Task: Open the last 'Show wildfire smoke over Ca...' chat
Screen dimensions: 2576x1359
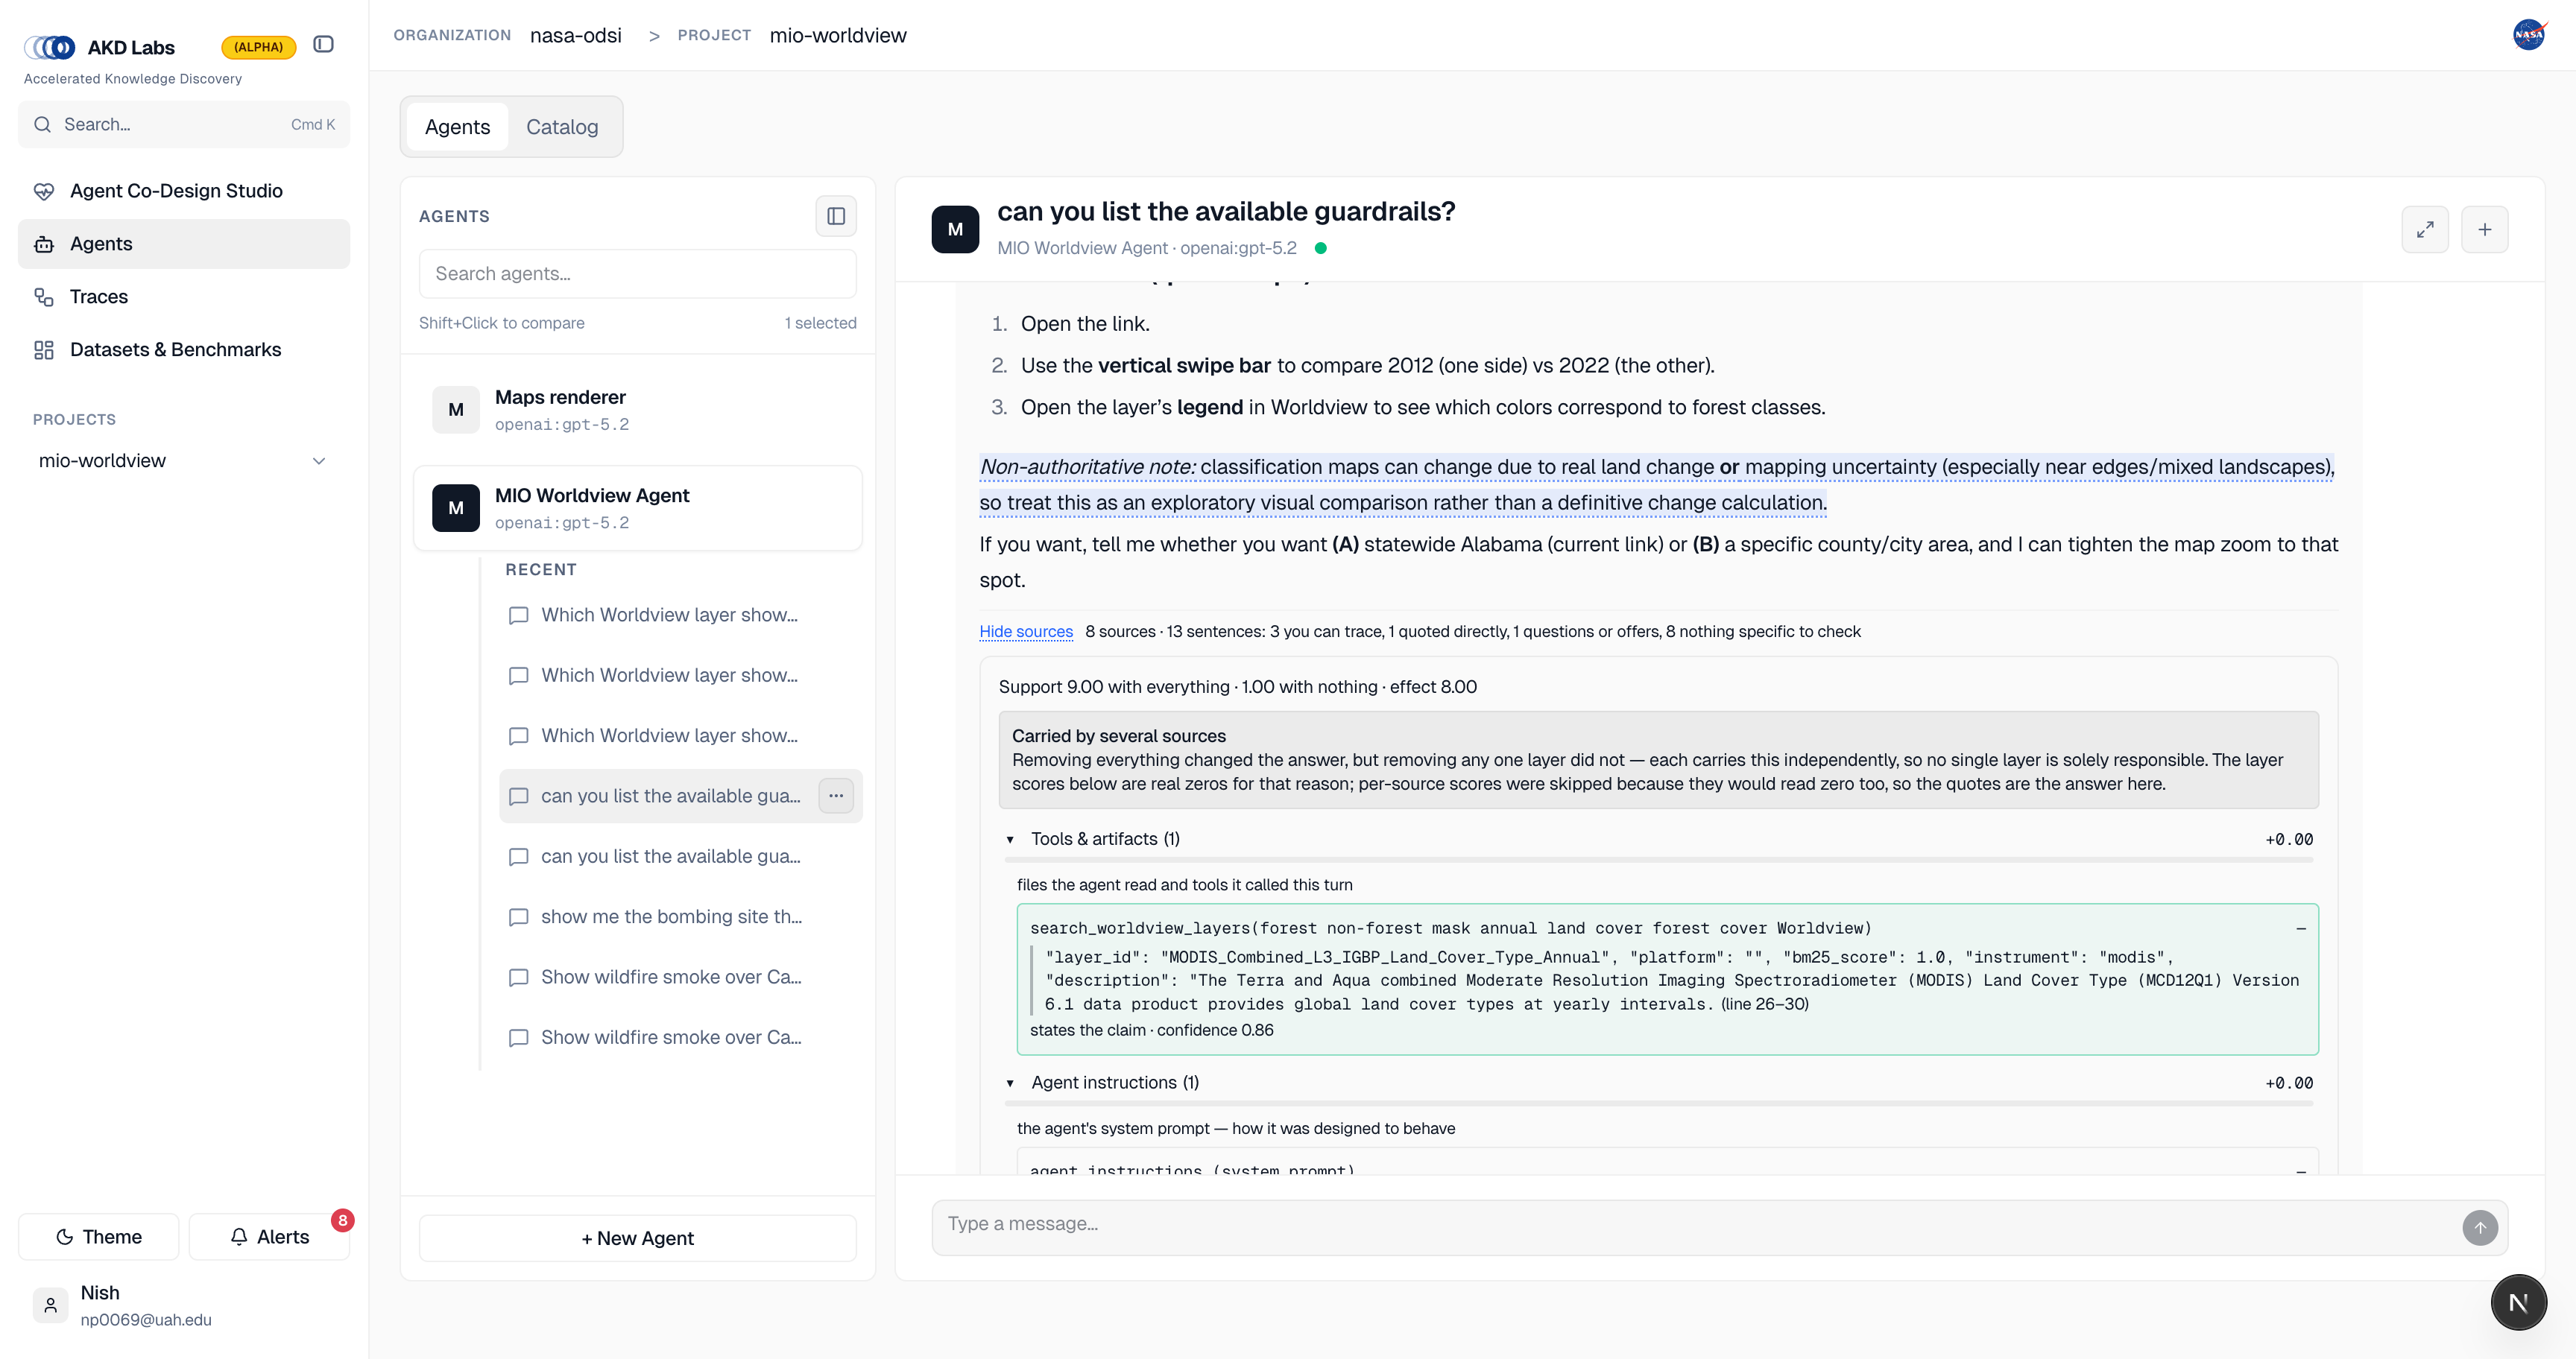Action: [680, 1038]
